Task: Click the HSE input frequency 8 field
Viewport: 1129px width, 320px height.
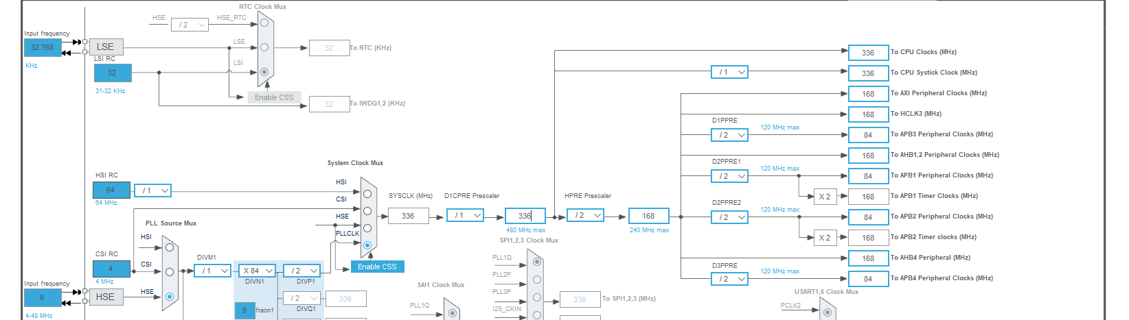Action: [x=43, y=297]
